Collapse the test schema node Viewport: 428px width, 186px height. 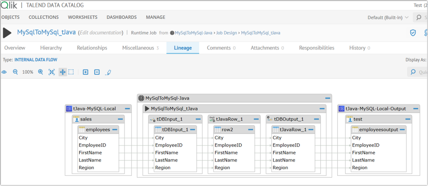(408, 119)
